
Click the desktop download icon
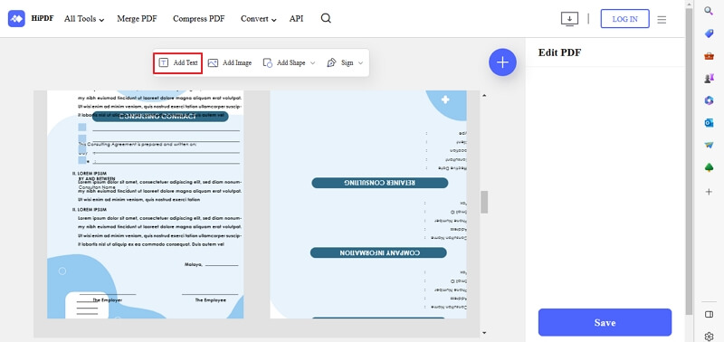click(x=569, y=19)
